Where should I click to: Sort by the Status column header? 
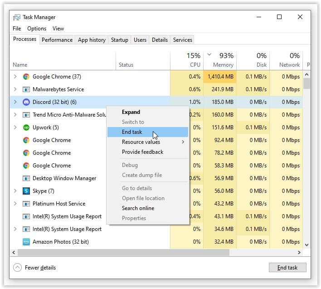coord(143,60)
